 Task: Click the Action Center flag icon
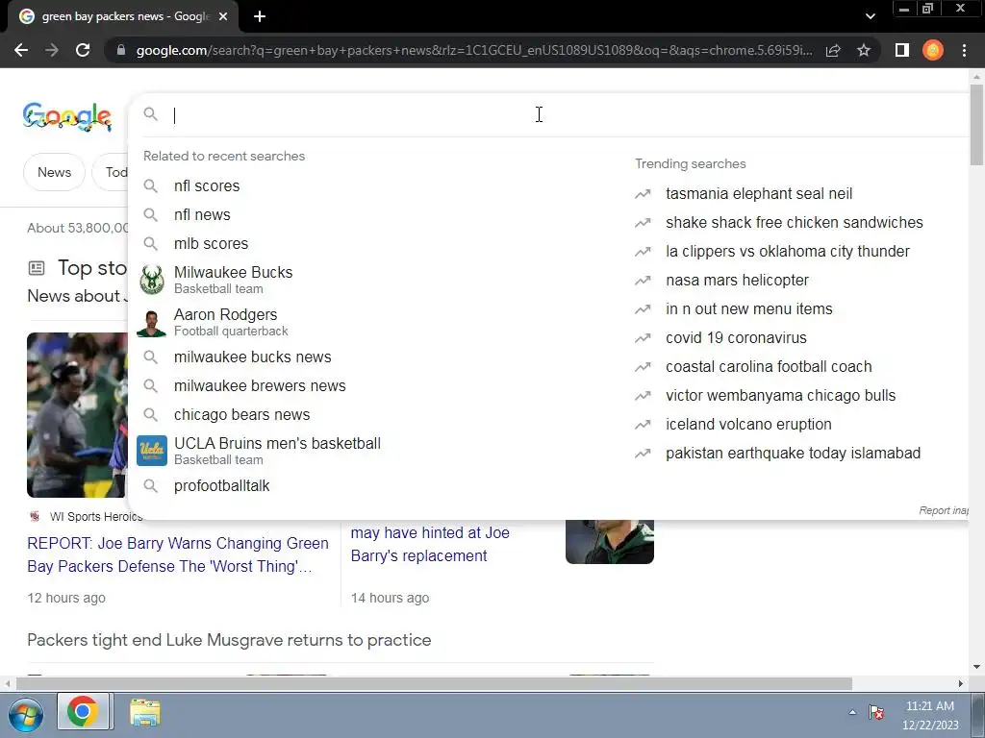pos(876,712)
